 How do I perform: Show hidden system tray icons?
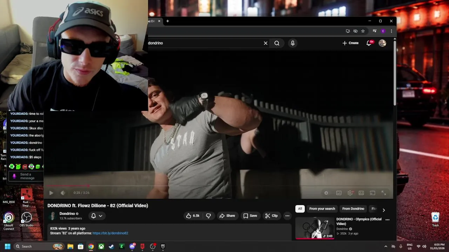386,246
